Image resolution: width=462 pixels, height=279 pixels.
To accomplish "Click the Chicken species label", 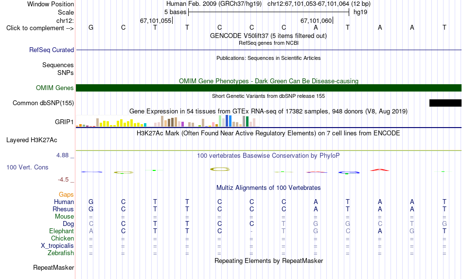I will tap(62, 238).
